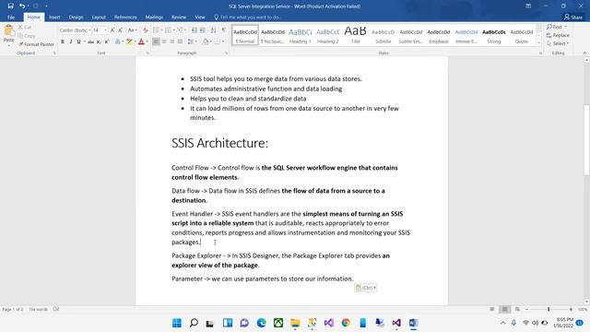The height and width of the screenshot is (332, 590).
Task: Increase the paragraph indent
Action: click(203, 30)
